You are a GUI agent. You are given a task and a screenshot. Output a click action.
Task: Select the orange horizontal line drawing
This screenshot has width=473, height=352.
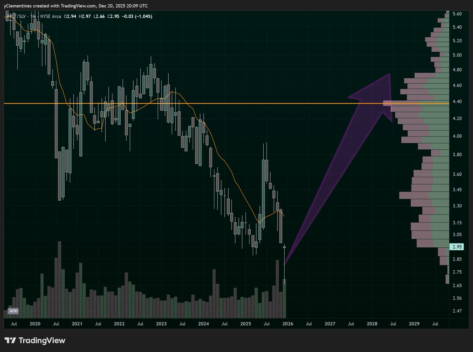tap(236, 103)
